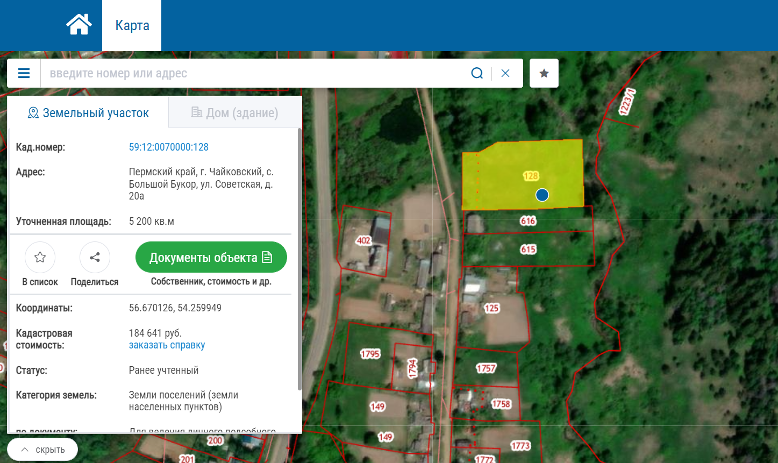This screenshot has height=463, width=778.
Task: Select parcel 125 on the map
Action: 491,308
